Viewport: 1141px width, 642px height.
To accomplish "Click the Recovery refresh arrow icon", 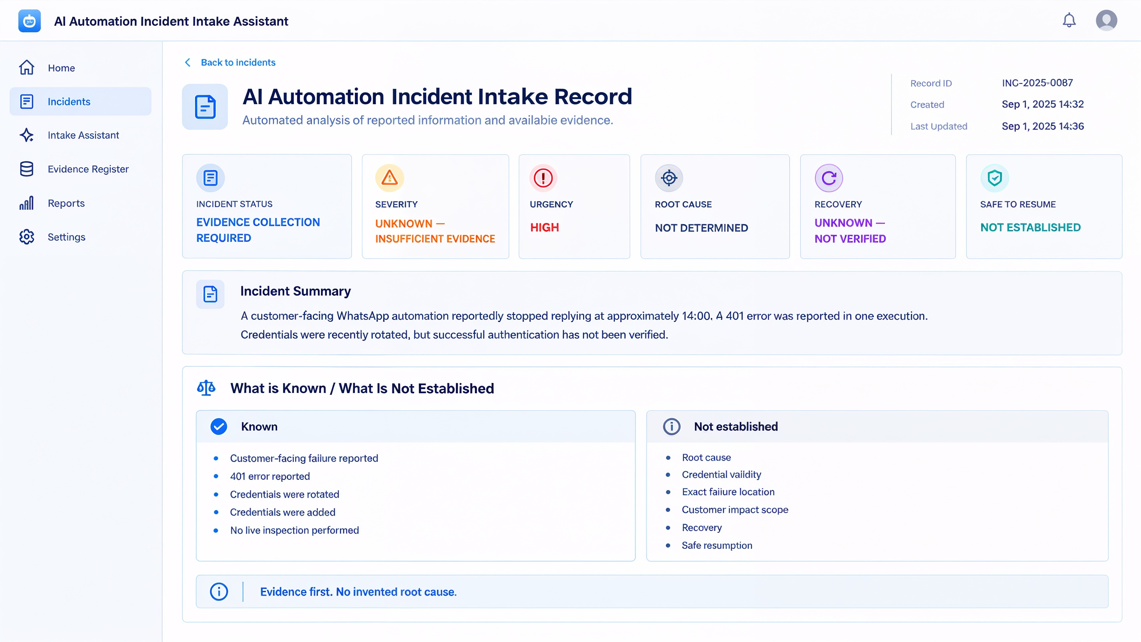I will coord(829,178).
